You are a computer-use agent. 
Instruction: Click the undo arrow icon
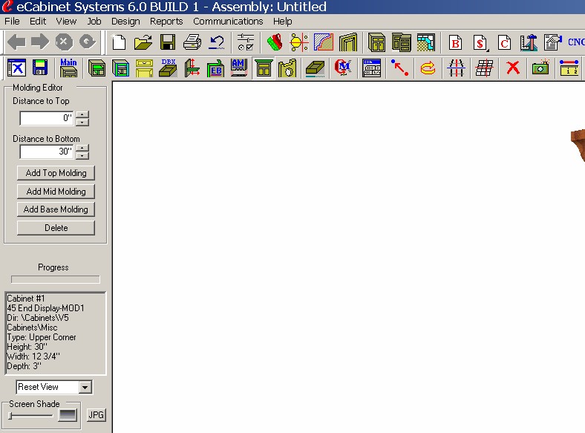pyautogui.click(x=217, y=42)
